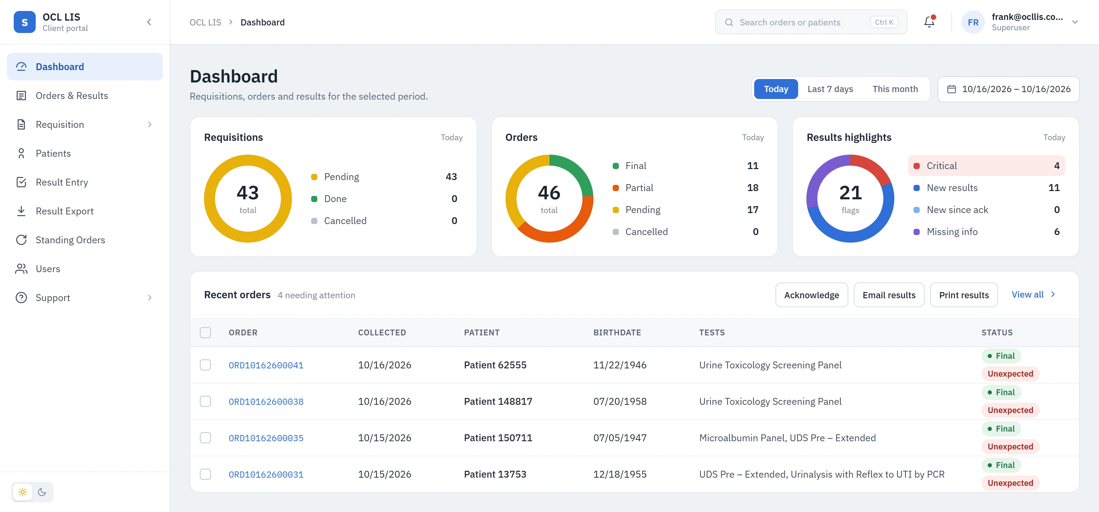Click the Missing info legend row
Screen dimensions: 1099x512
[986, 232]
